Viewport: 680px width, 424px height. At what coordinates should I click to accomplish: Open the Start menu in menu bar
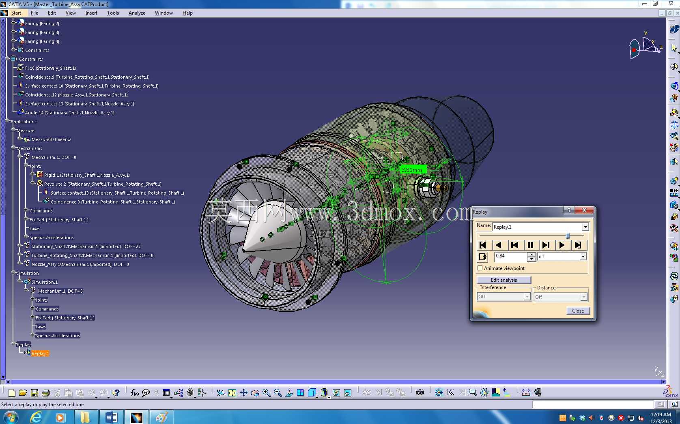pos(16,13)
